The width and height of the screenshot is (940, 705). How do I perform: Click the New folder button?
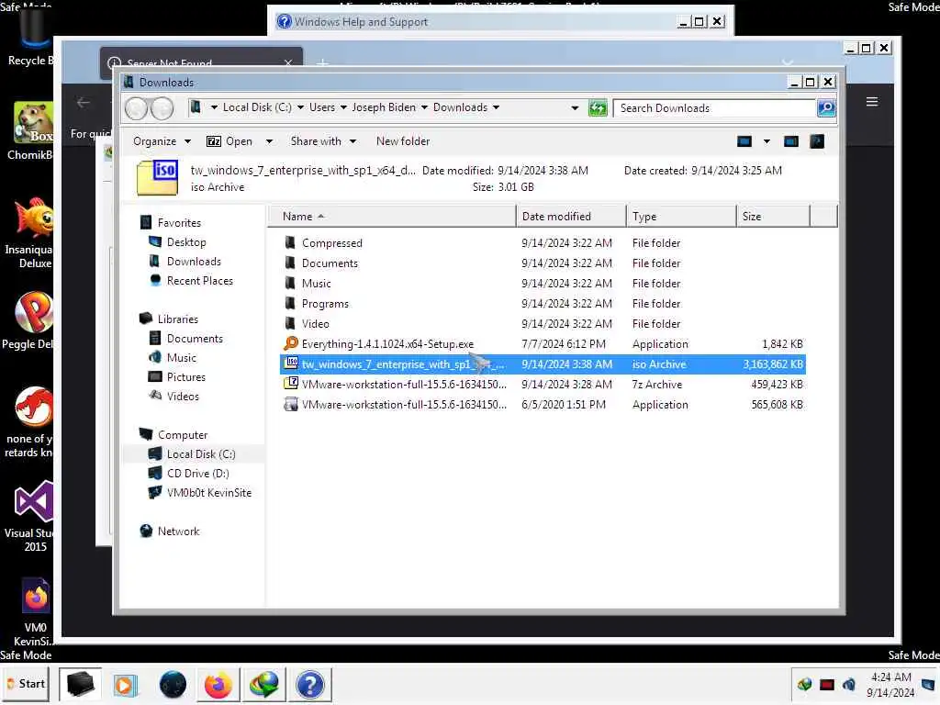tap(403, 141)
